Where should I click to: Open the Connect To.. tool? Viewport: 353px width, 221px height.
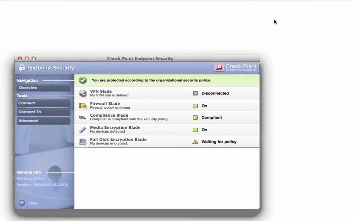[x=44, y=112]
